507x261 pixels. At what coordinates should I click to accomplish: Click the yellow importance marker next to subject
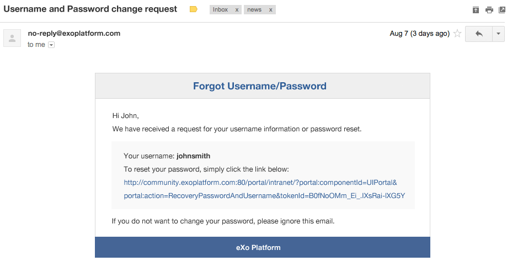coord(193,9)
